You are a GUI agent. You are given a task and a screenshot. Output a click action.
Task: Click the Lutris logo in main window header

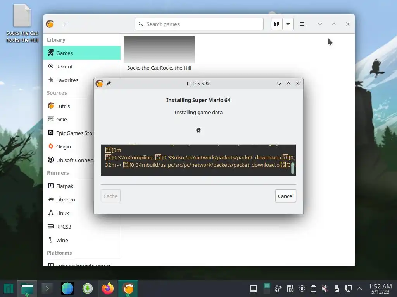point(50,24)
